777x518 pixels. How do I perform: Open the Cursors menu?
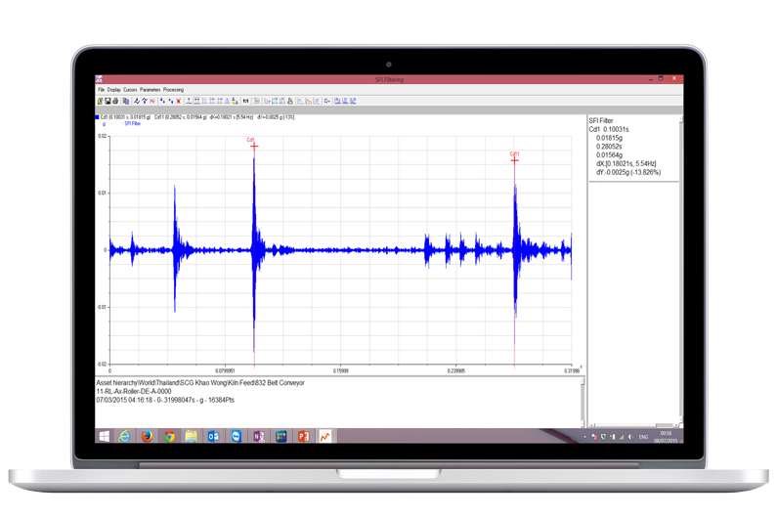(x=131, y=90)
